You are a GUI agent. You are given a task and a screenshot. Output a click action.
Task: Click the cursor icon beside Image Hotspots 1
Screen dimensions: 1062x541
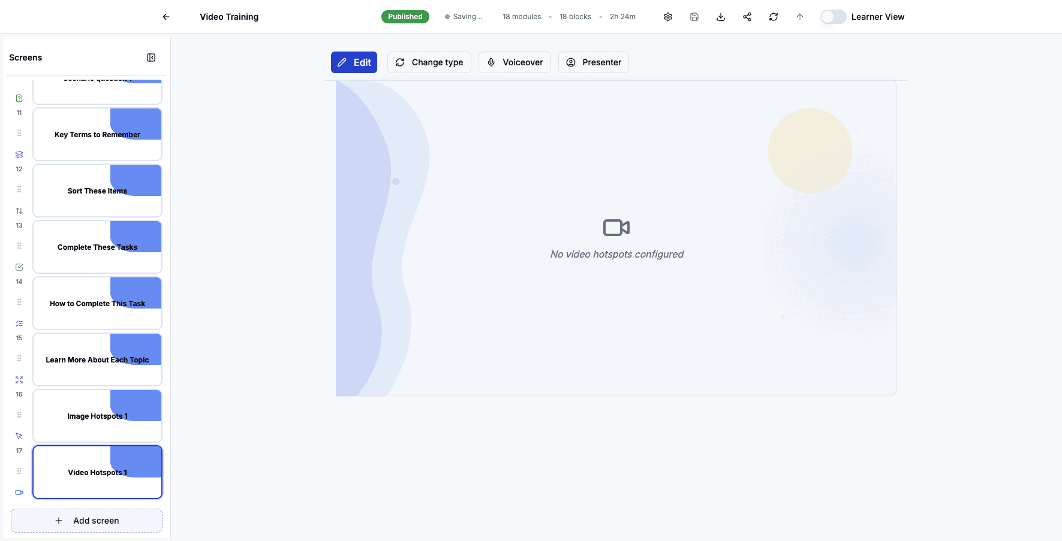(x=19, y=436)
